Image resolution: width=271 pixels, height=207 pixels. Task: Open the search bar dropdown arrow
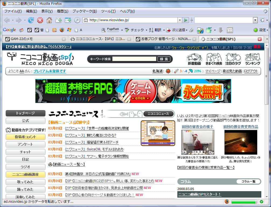[x=255, y=20]
